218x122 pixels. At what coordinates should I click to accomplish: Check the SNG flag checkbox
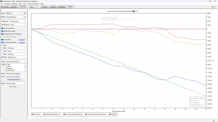point(7,64)
